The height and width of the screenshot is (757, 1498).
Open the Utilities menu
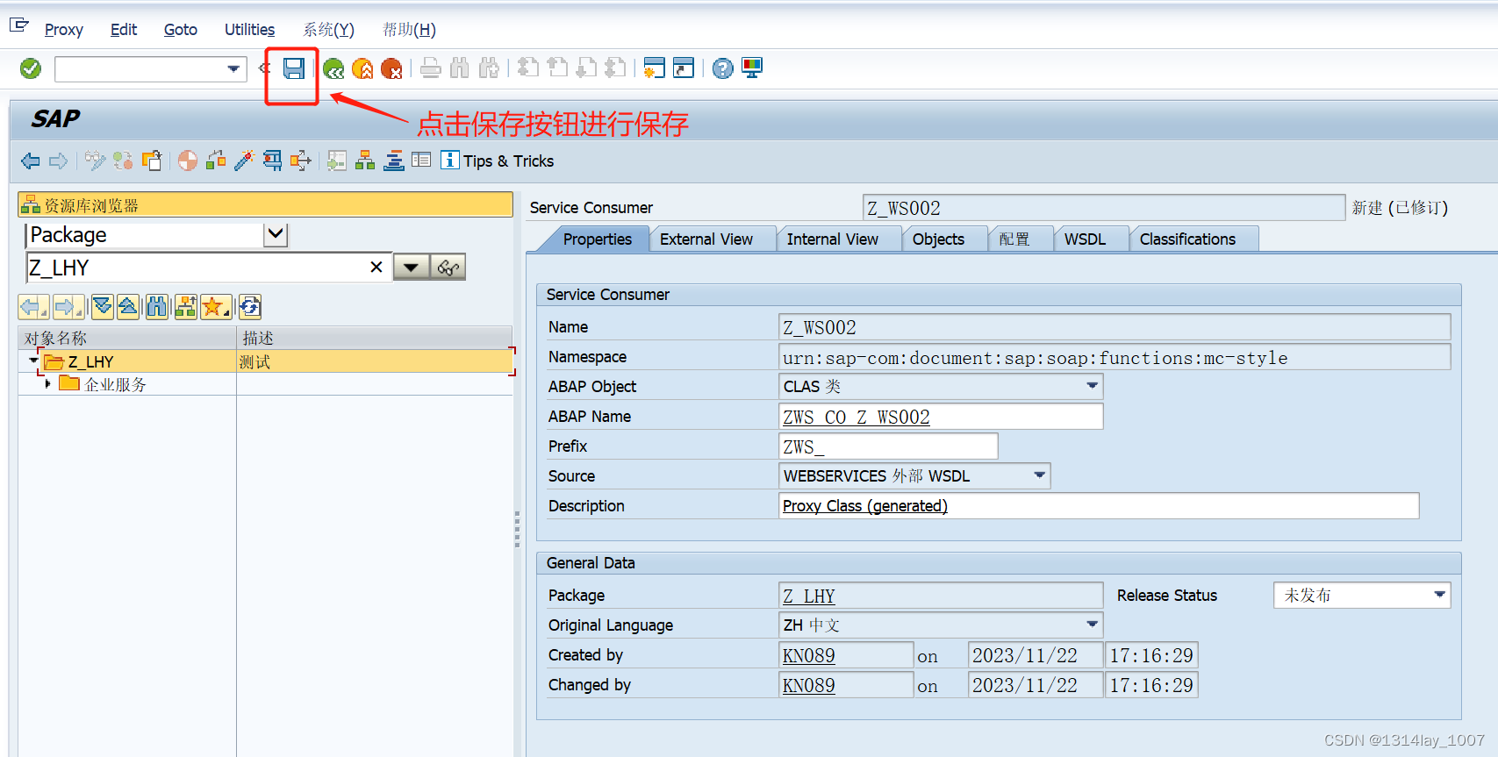click(249, 29)
